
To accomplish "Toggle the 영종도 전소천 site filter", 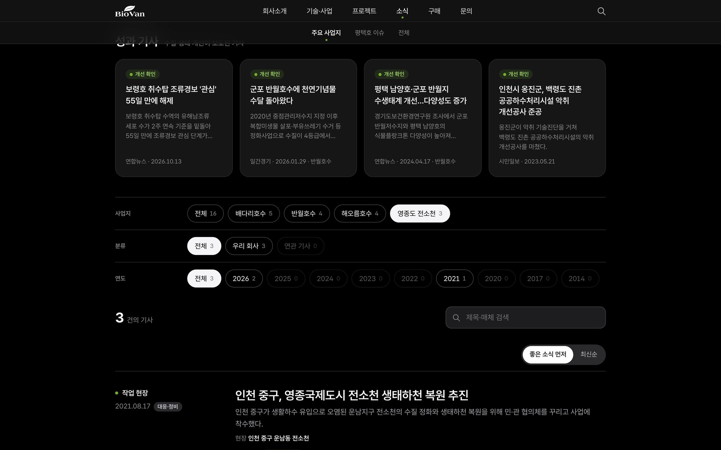I will [420, 213].
